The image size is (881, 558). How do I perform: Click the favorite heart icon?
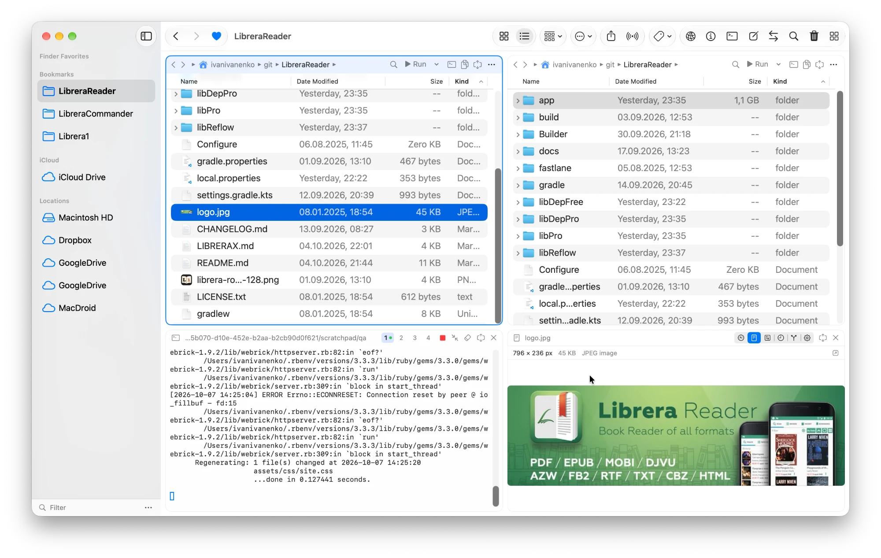(x=216, y=36)
